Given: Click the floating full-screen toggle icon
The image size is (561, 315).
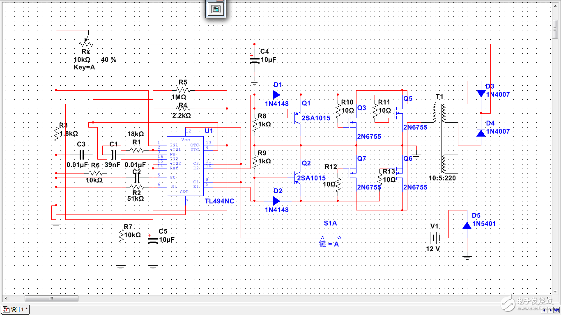Looking at the screenshot, I should [216, 9].
